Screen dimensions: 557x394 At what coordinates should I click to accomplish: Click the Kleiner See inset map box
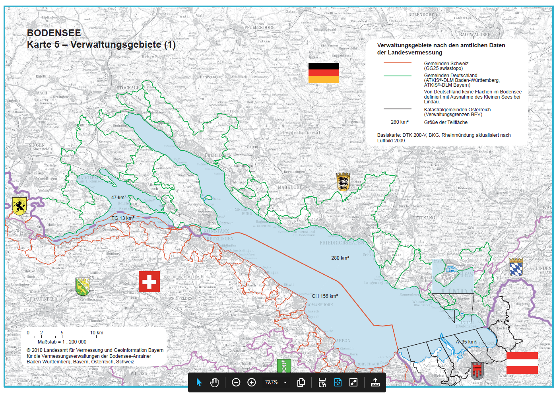click(453, 276)
